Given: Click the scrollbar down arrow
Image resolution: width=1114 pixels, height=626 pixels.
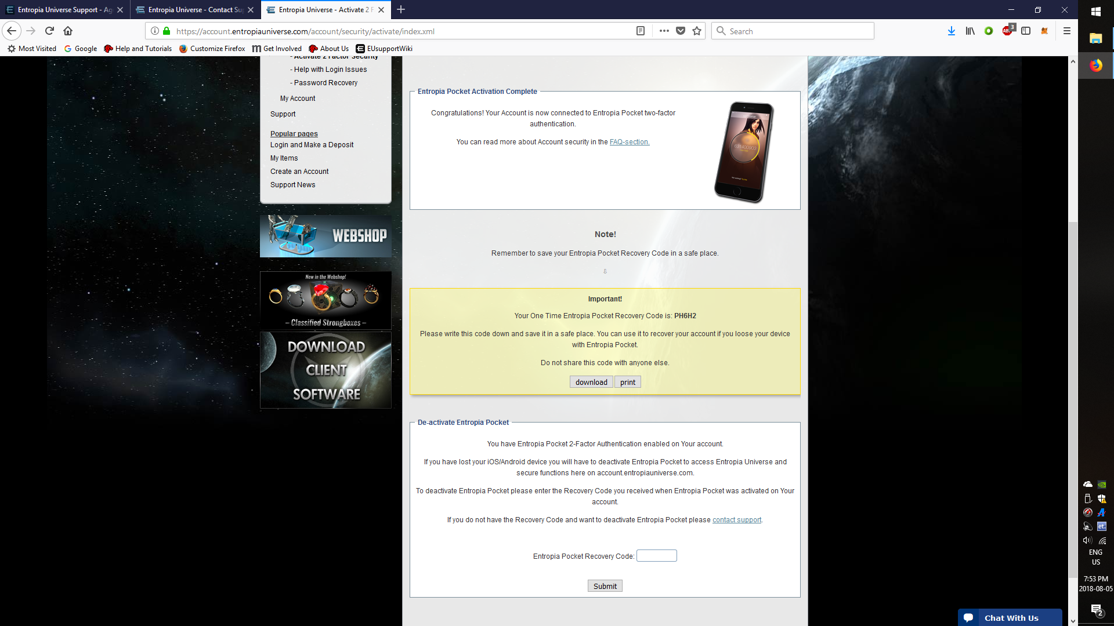Looking at the screenshot, I should pyautogui.click(x=1073, y=621).
